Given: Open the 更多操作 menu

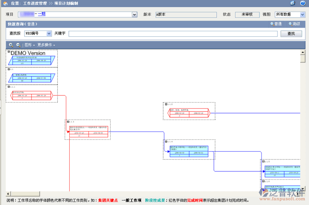Looking at the screenshot, I should click(x=46, y=45).
